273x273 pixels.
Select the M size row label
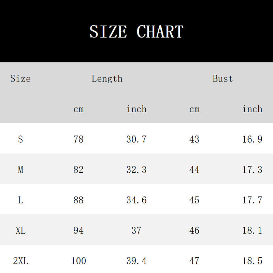tap(20, 170)
